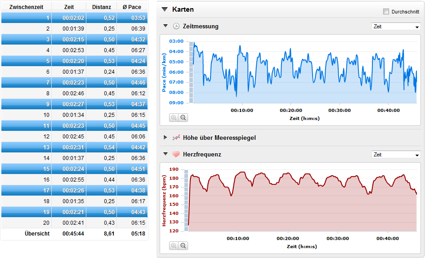The height and width of the screenshot is (258, 425).
Task: Collapse the Herzfrequenz chart panel
Action: 166,154
